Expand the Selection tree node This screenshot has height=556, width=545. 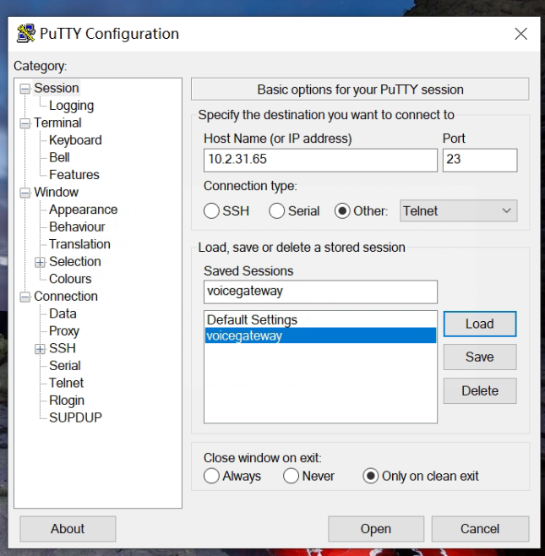pyautogui.click(x=40, y=262)
